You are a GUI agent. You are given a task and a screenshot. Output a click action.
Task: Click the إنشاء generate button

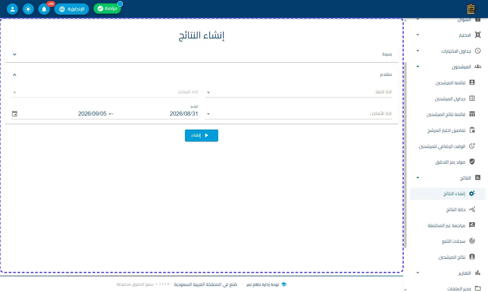202,135
